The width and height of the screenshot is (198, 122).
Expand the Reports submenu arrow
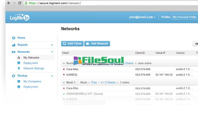52,45
